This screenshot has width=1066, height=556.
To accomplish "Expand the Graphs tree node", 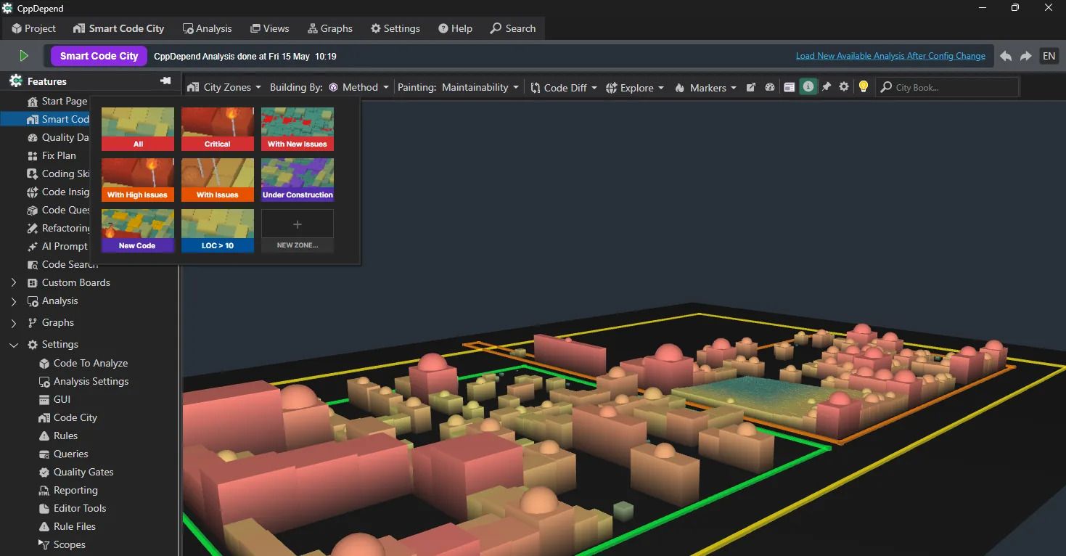I will point(14,322).
